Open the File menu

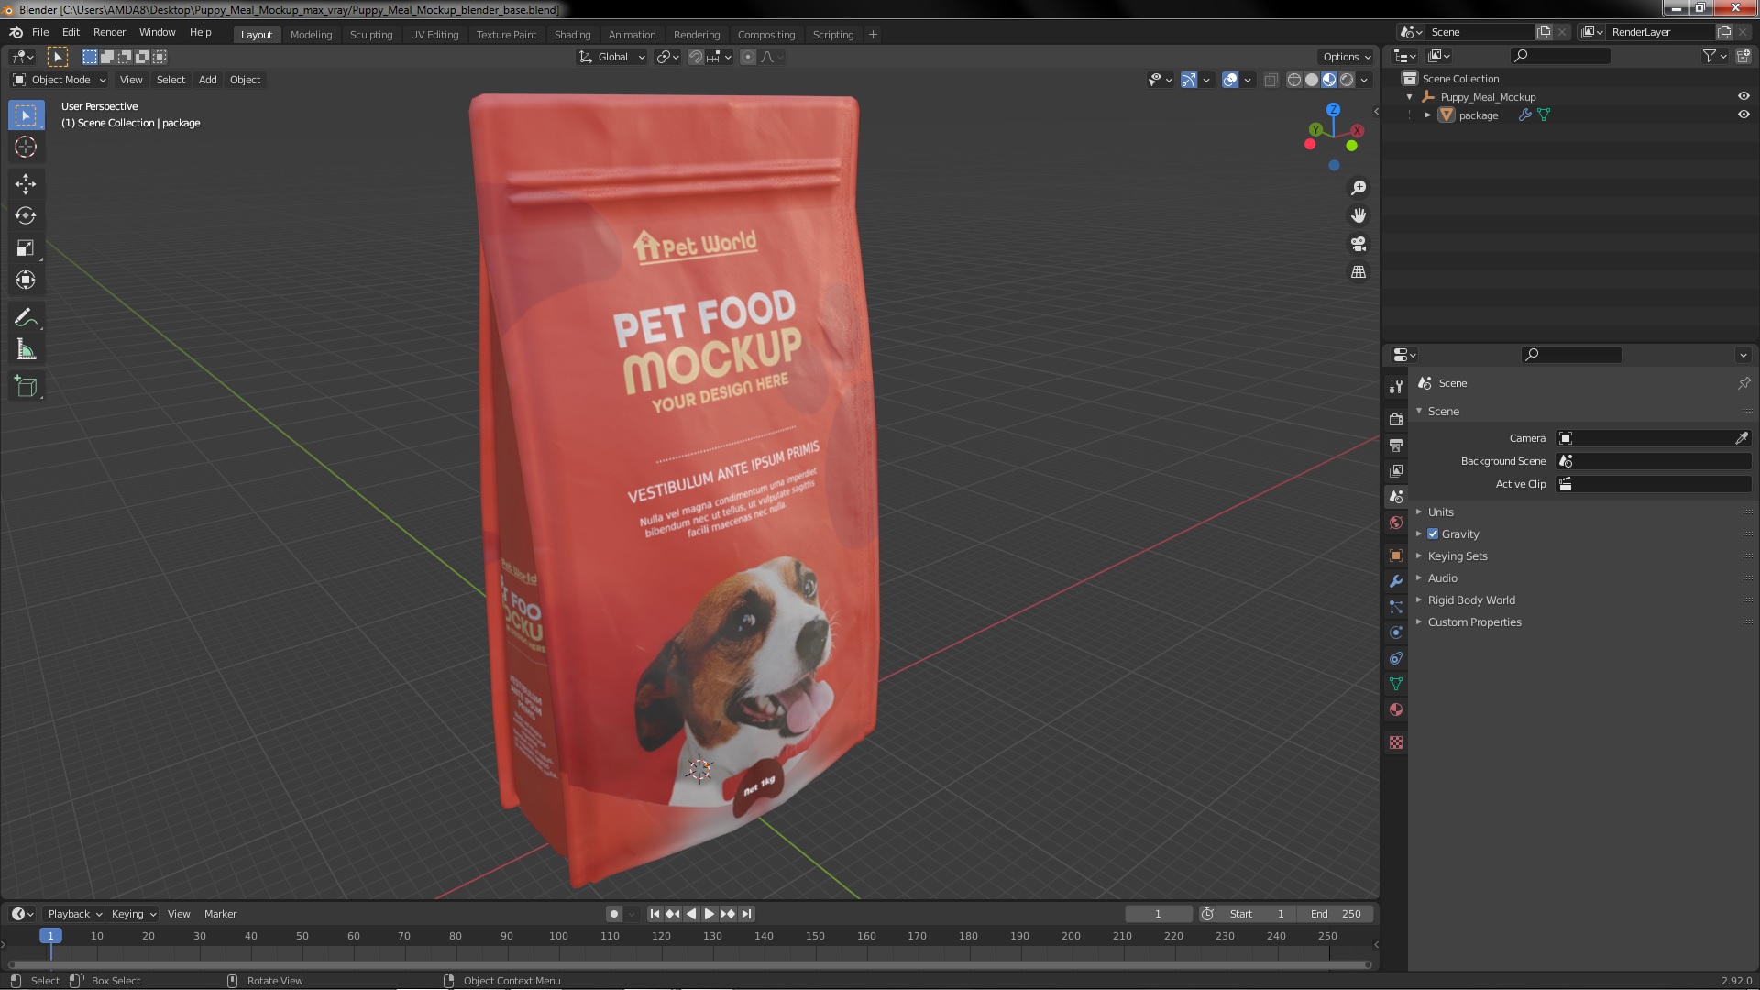click(40, 32)
